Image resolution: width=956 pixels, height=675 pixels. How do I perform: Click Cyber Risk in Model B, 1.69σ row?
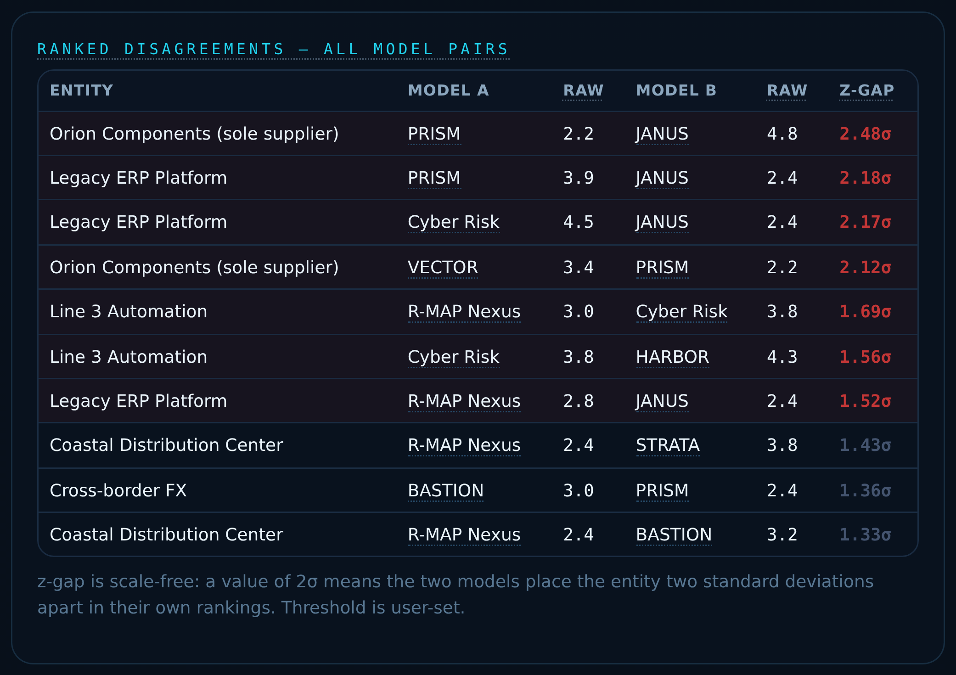click(x=681, y=312)
